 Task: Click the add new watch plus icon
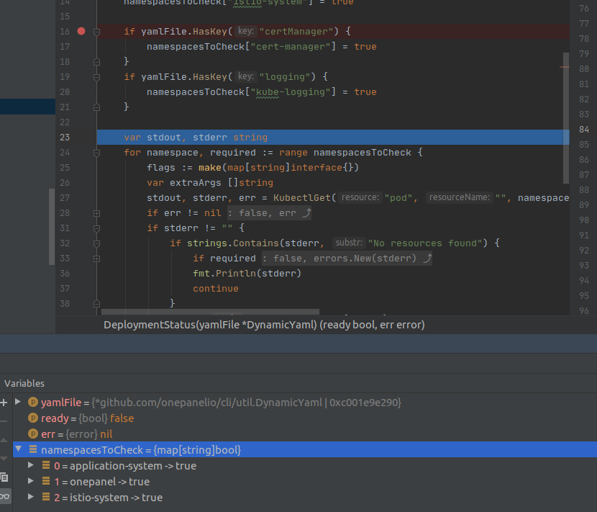4,403
